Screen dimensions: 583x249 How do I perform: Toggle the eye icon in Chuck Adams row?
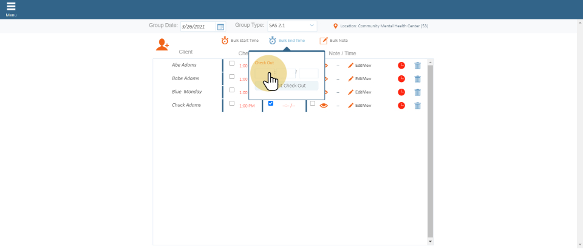click(x=324, y=106)
